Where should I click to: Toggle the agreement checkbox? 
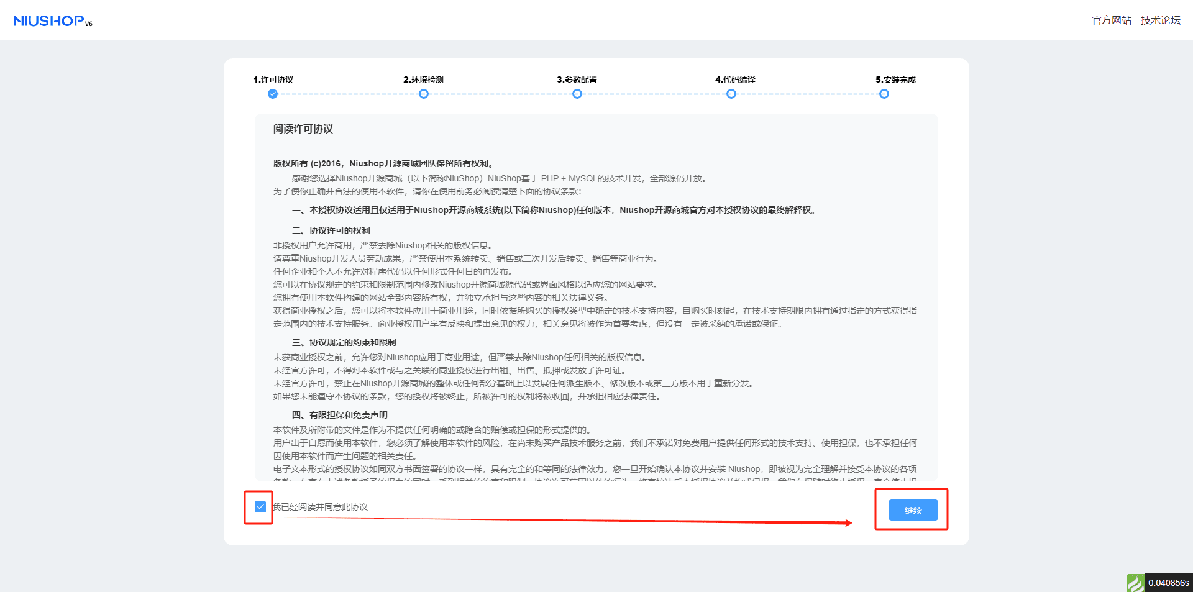[x=260, y=507]
